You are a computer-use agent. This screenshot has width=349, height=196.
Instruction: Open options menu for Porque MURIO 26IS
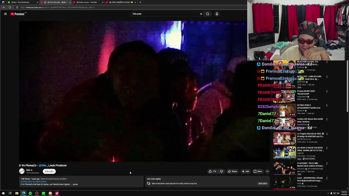tap(327, 91)
